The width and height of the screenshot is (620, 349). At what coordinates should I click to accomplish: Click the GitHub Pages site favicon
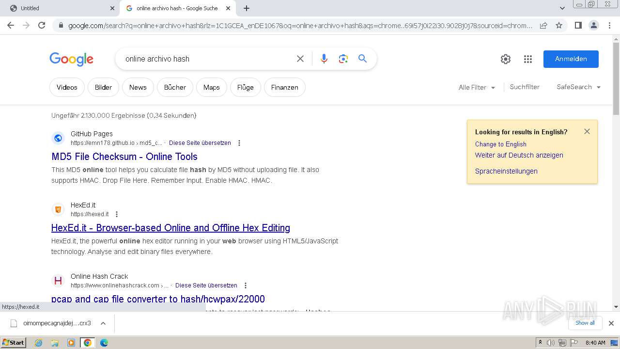point(58,138)
